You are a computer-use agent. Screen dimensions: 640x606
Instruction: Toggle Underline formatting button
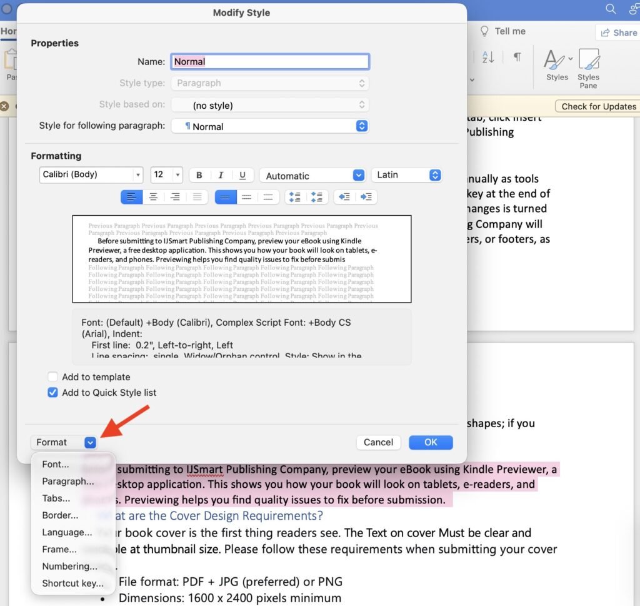(x=242, y=175)
